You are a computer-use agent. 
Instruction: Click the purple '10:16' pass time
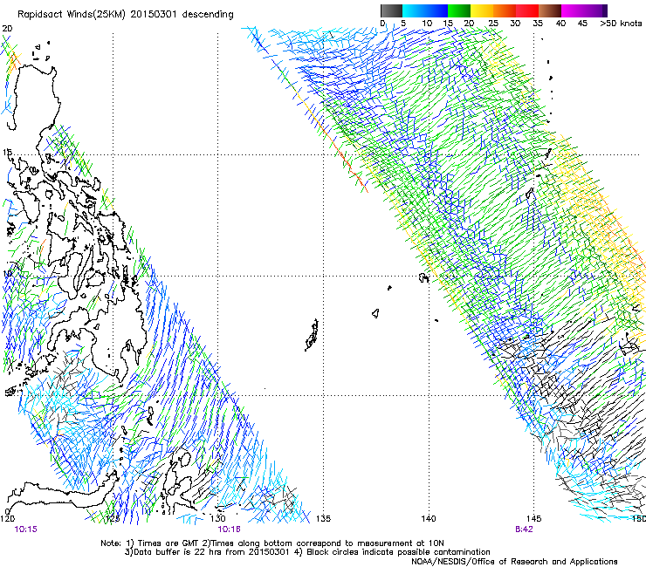pos(229,529)
